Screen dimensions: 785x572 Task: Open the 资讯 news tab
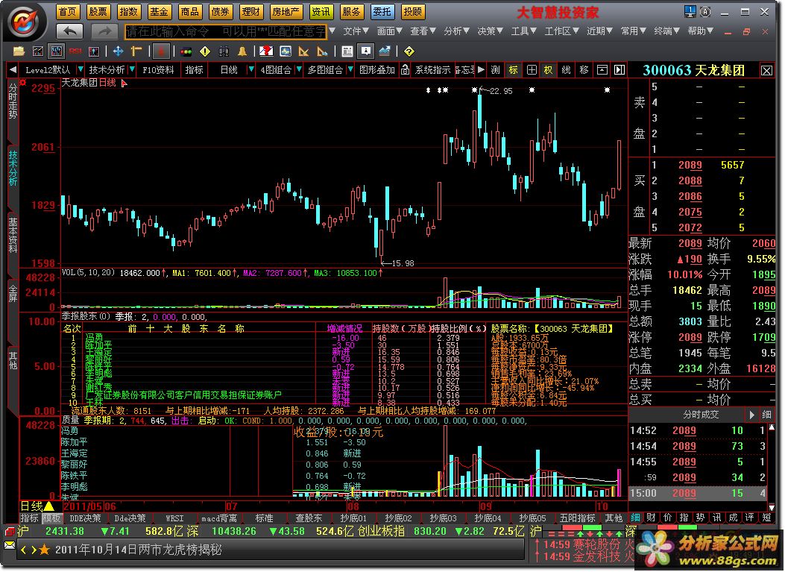point(321,11)
